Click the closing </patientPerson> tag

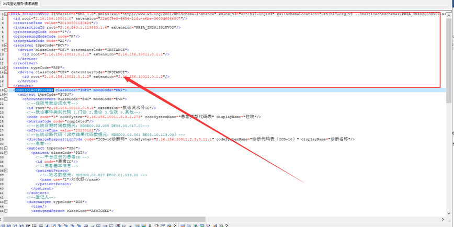click(x=52, y=184)
